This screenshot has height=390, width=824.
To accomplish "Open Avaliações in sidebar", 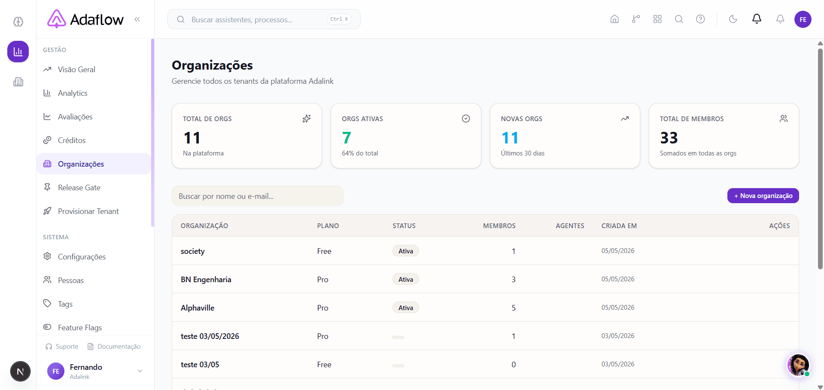I will 94,116.
